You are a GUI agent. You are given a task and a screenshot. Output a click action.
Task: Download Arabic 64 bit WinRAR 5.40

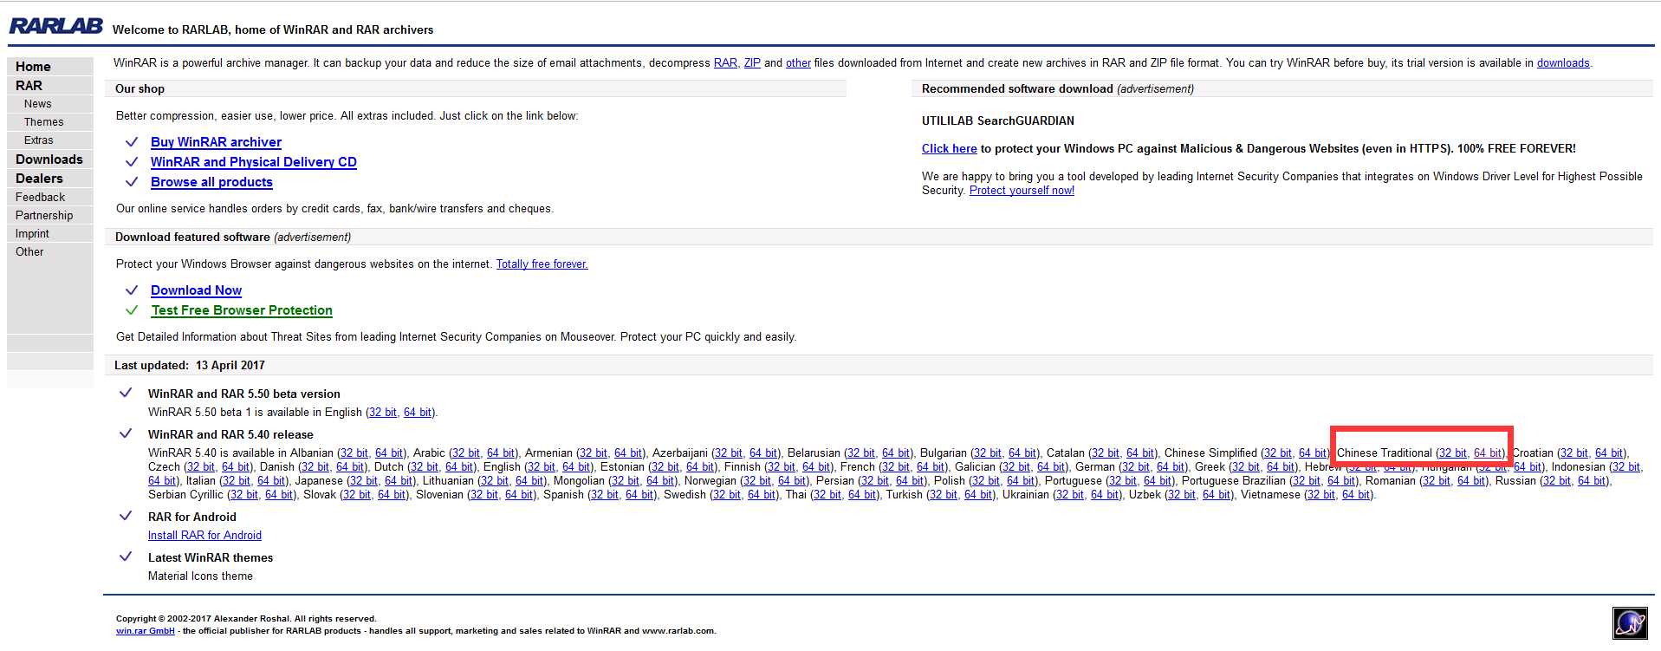pyautogui.click(x=501, y=453)
